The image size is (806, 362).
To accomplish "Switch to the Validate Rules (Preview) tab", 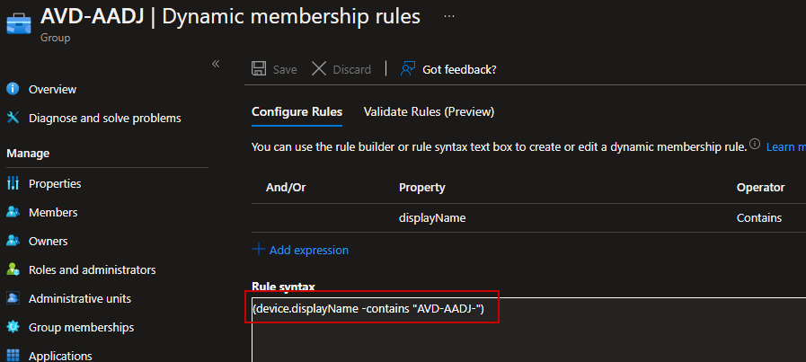I will click(429, 112).
